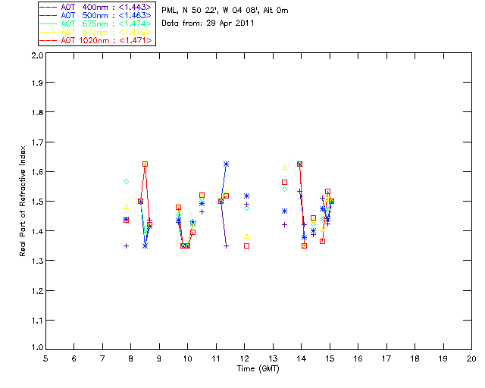
Task: Click the AOT 400nm legend entry
Action: (x=95, y=7)
